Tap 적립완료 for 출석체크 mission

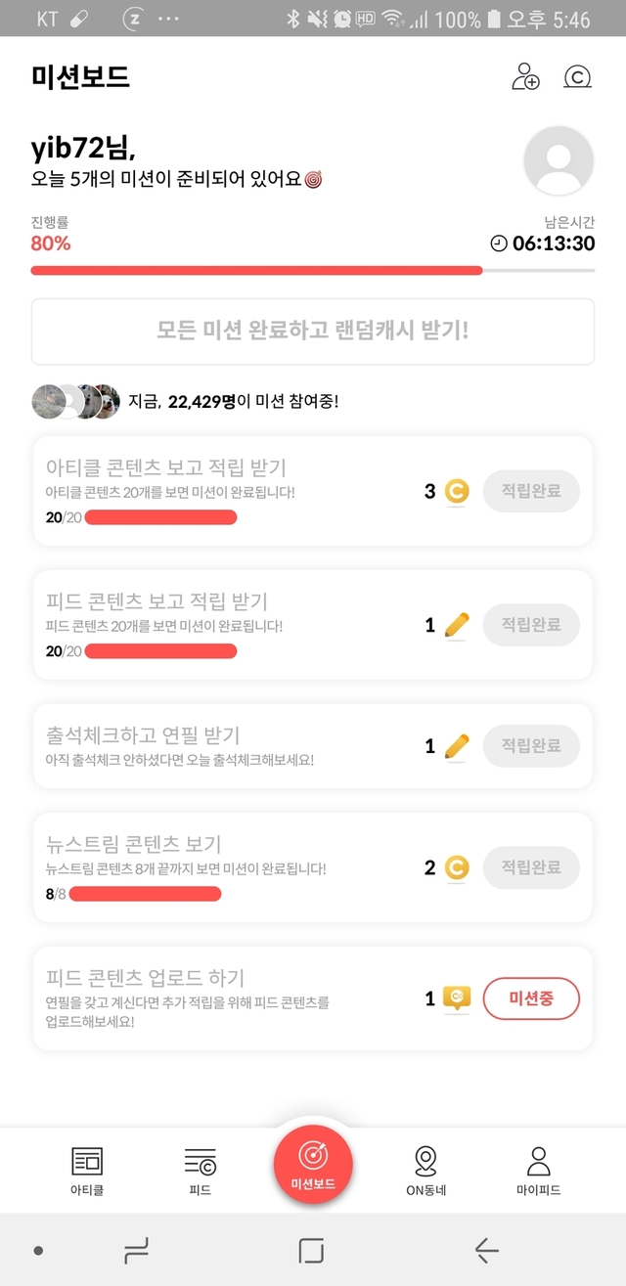(x=531, y=746)
